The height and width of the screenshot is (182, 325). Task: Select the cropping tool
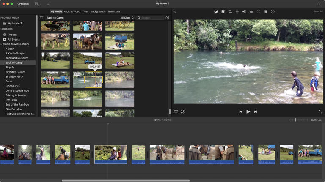(230, 11)
